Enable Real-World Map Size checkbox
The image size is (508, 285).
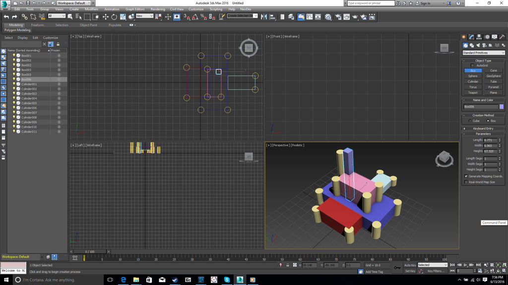pos(466,182)
